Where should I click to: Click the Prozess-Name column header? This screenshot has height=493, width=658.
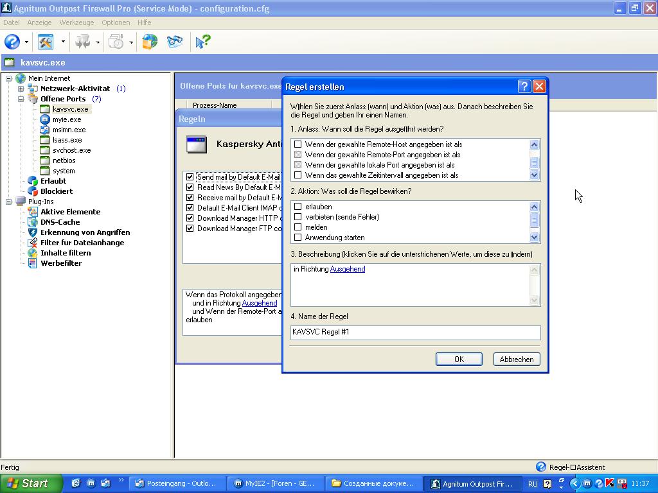tap(229, 105)
